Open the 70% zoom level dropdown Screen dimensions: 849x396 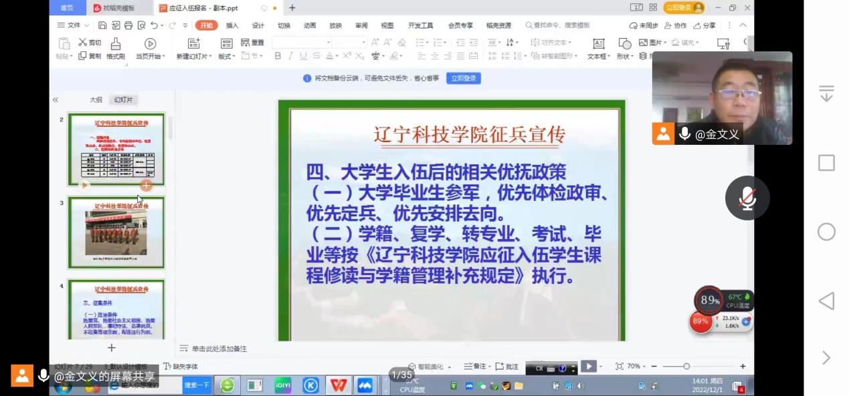pyautogui.click(x=636, y=367)
